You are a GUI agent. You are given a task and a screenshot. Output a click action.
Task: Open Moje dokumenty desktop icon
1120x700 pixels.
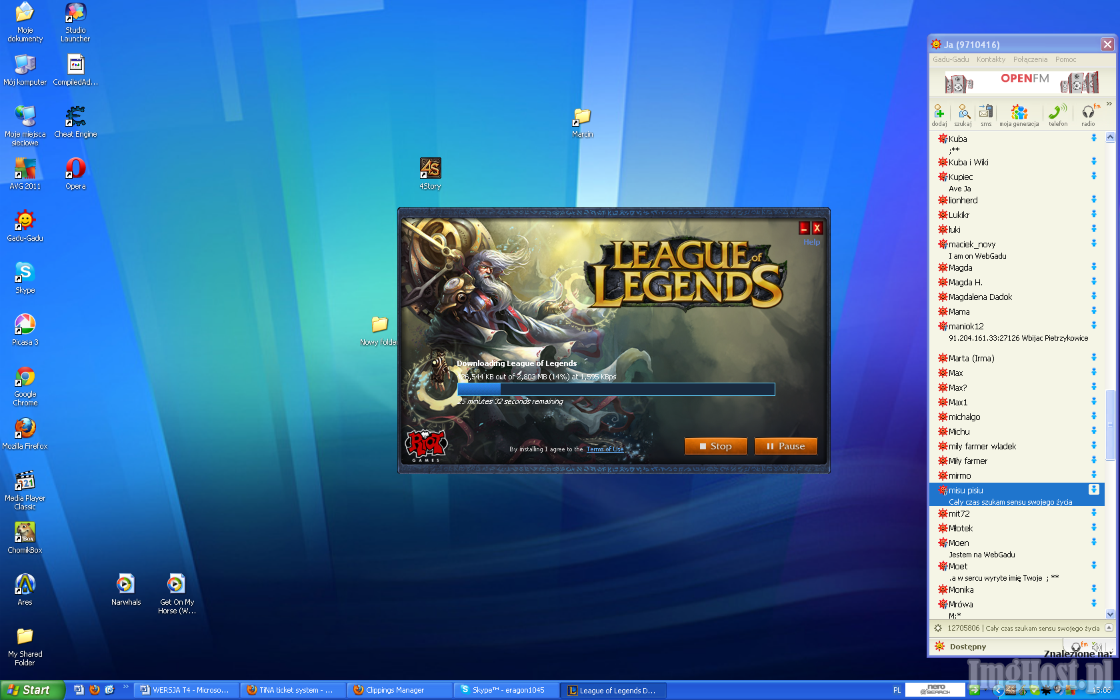(x=25, y=22)
